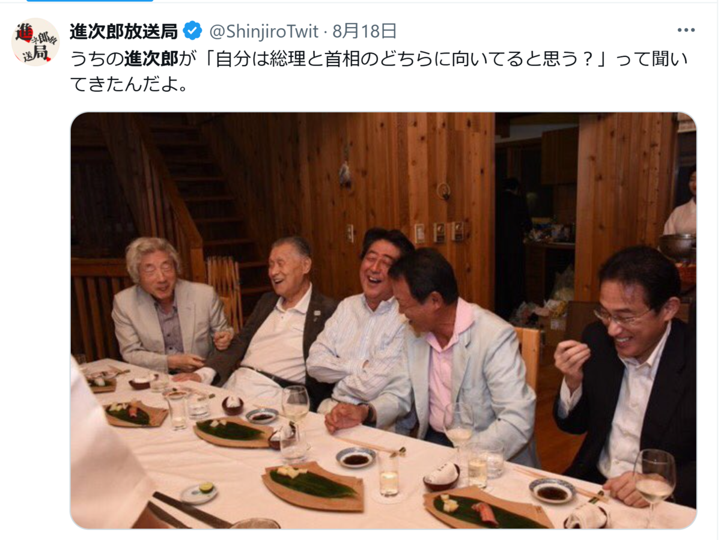Click the soy sauce dish near the right wine glass
Viewport: 721px width, 540px height.
click(x=553, y=491)
